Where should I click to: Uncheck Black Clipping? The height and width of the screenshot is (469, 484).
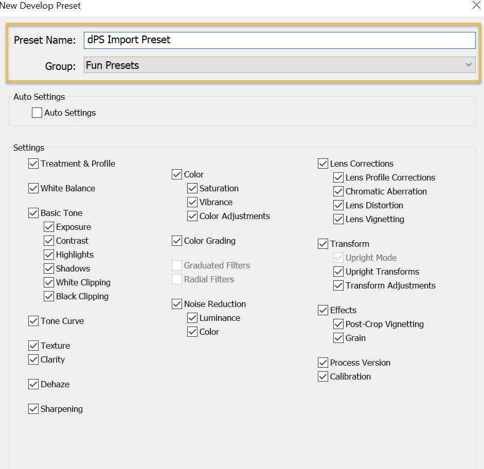[49, 296]
